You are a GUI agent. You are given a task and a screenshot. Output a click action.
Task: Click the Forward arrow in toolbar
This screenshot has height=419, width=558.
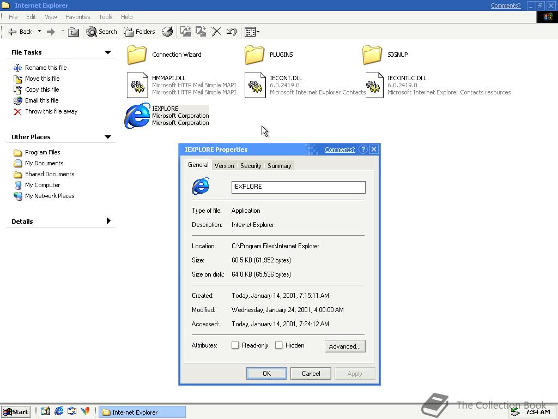(51, 32)
